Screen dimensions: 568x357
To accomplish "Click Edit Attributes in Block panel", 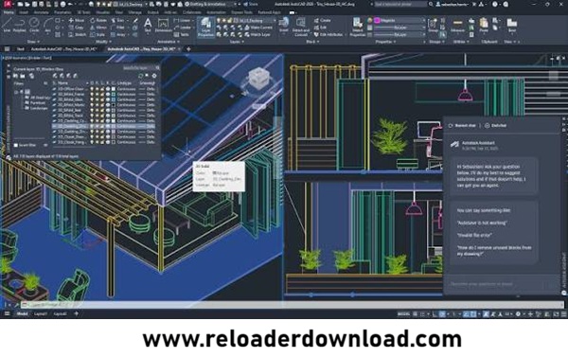I will click(328, 34).
